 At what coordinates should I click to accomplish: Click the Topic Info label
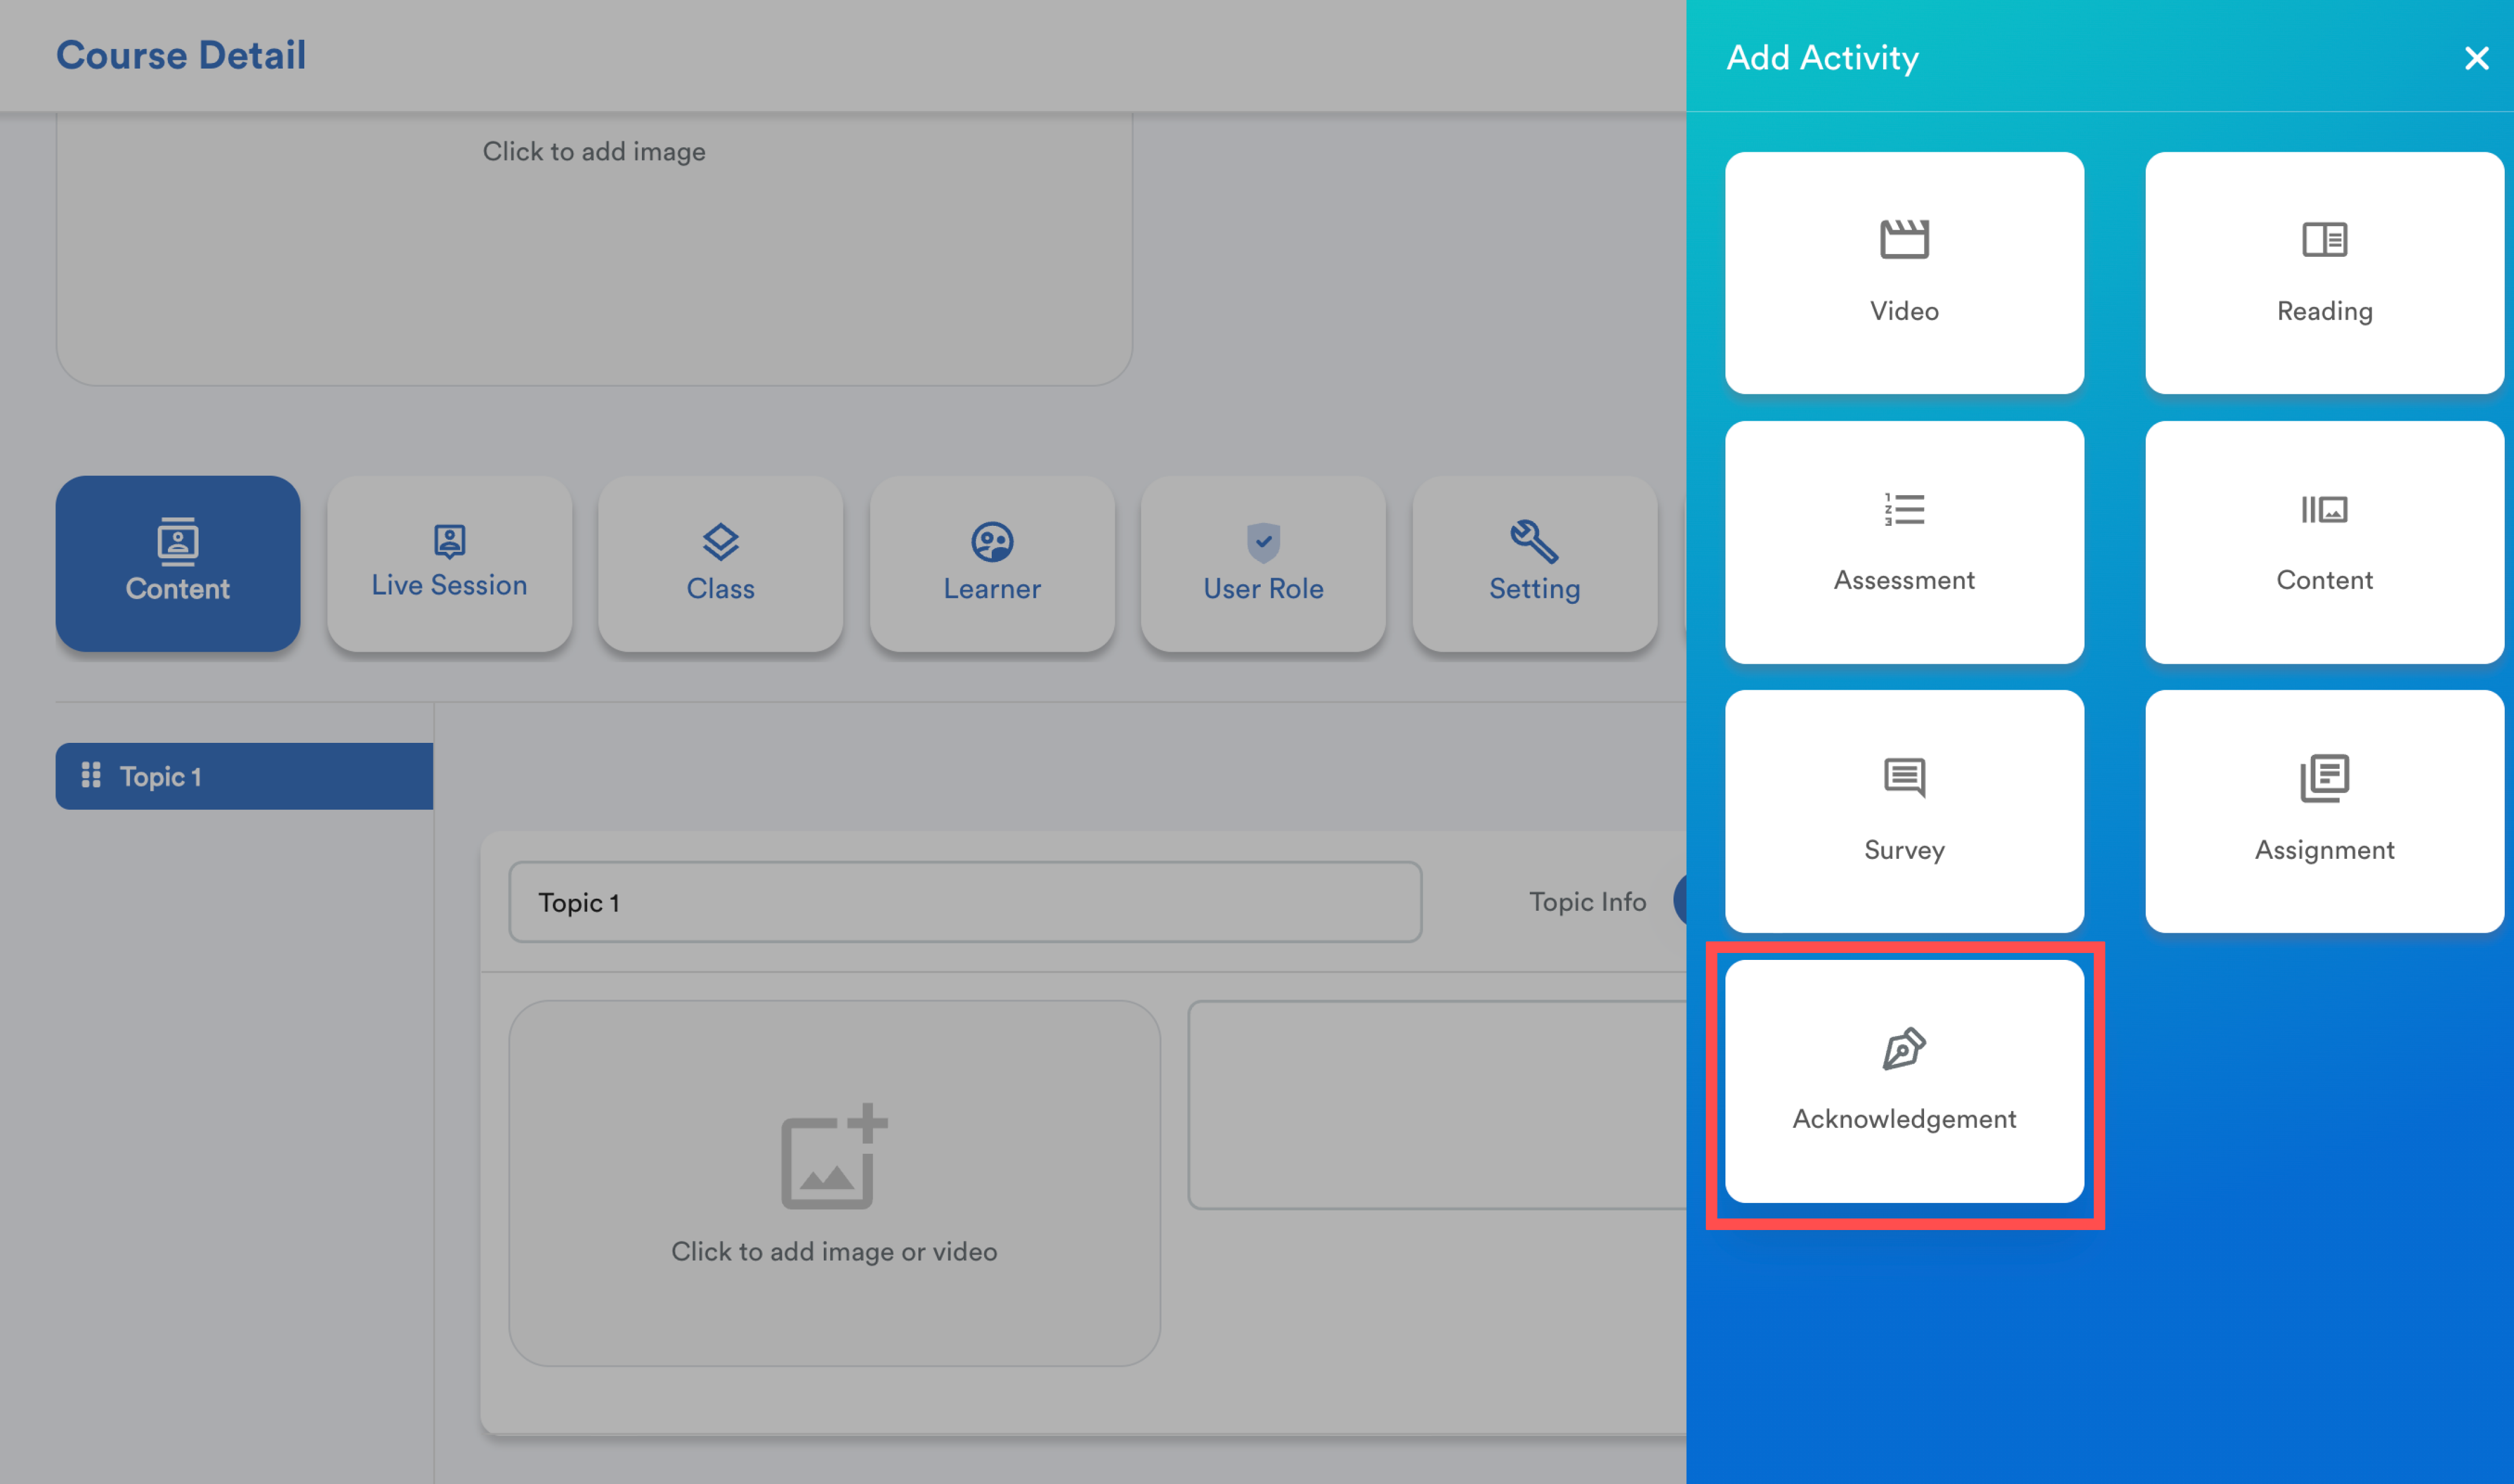(x=1587, y=902)
